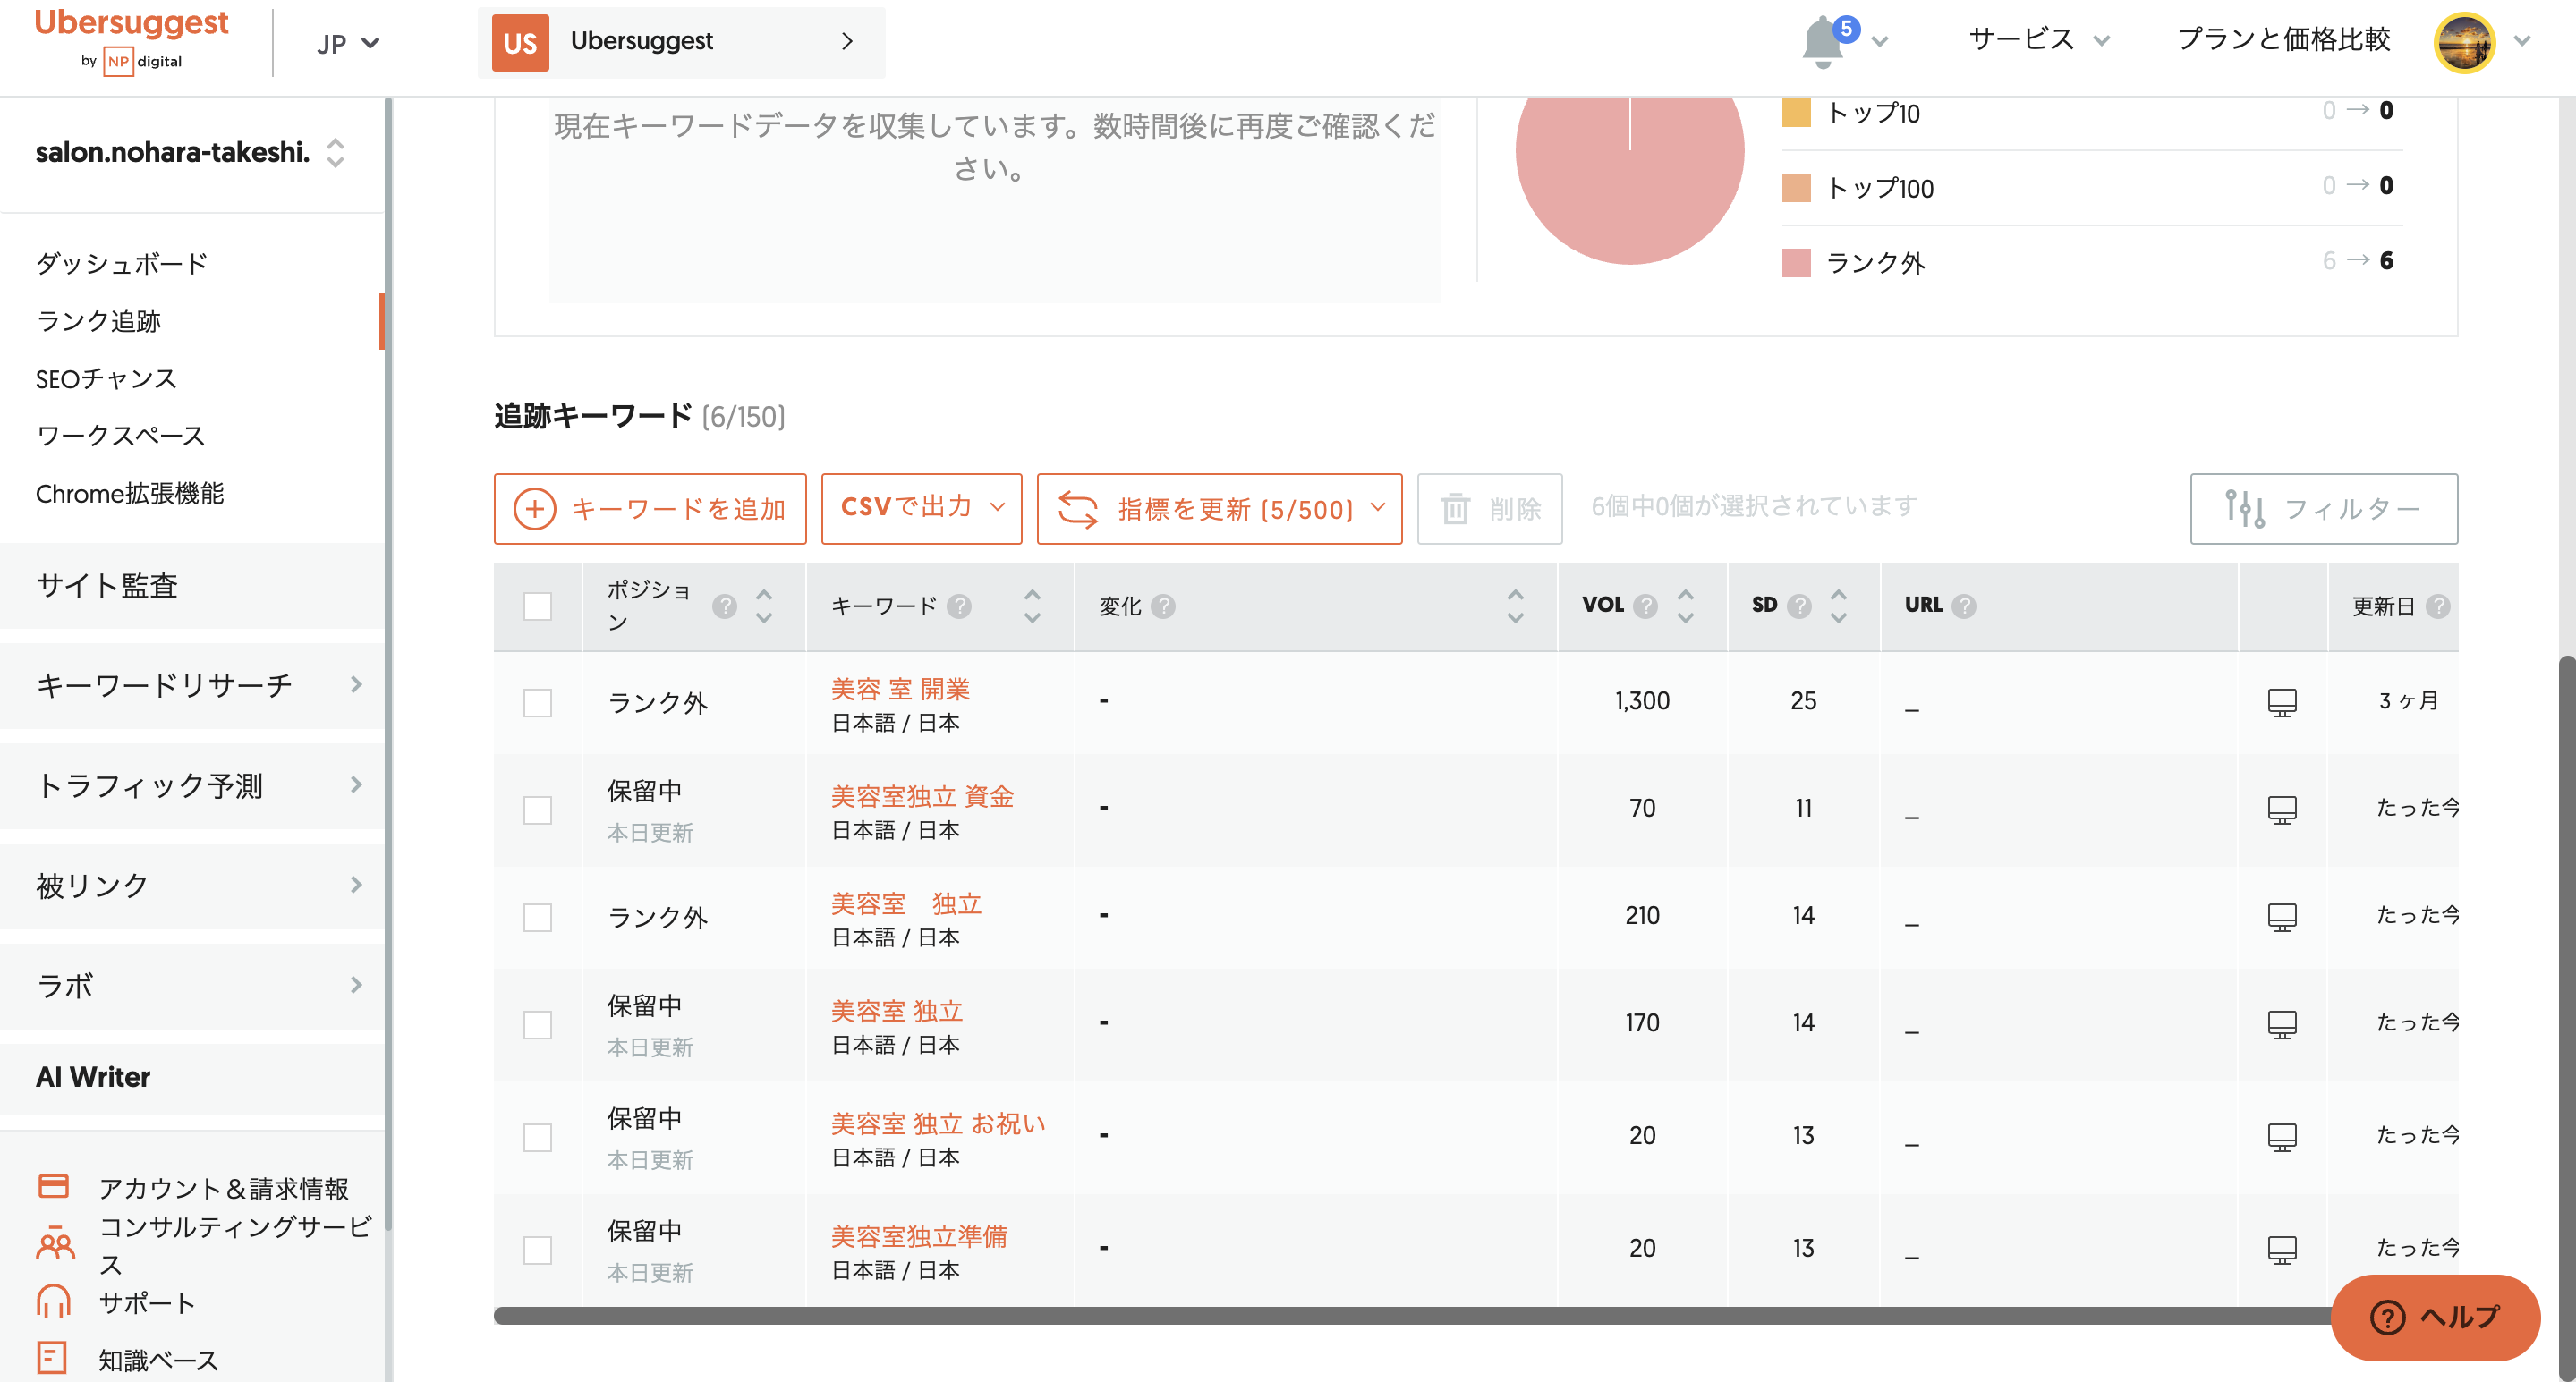Click the user profile avatar

(2463, 42)
